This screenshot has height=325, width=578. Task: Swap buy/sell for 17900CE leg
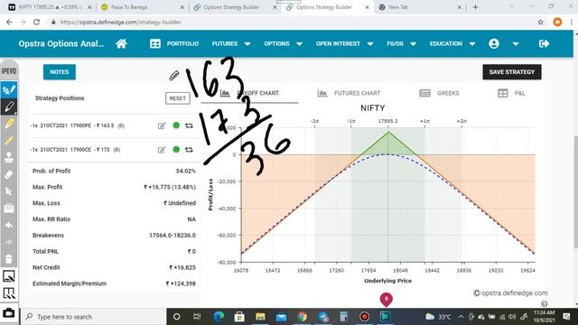(x=189, y=150)
